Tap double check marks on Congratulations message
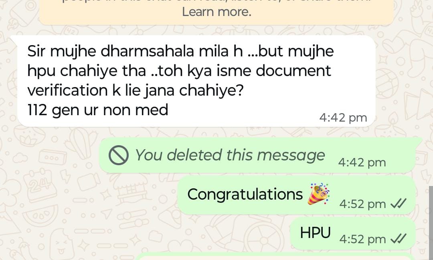433x260 pixels. click(x=399, y=204)
